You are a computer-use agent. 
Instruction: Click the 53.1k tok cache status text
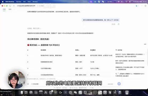click(78, 88)
